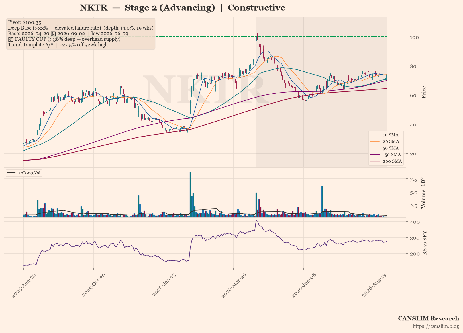Click the 2025-Aug-20 date label
This screenshot has height=333, width=463.
(24, 285)
